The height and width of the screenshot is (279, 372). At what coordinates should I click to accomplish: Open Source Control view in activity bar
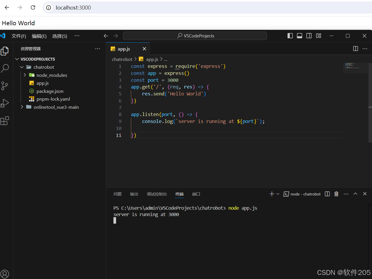pos(5,86)
